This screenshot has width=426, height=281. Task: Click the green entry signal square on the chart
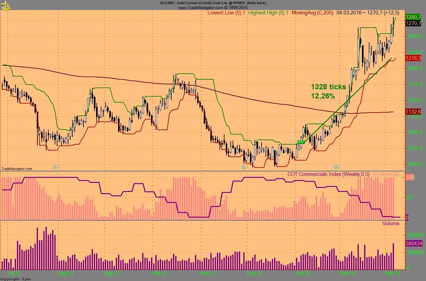tap(300, 142)
